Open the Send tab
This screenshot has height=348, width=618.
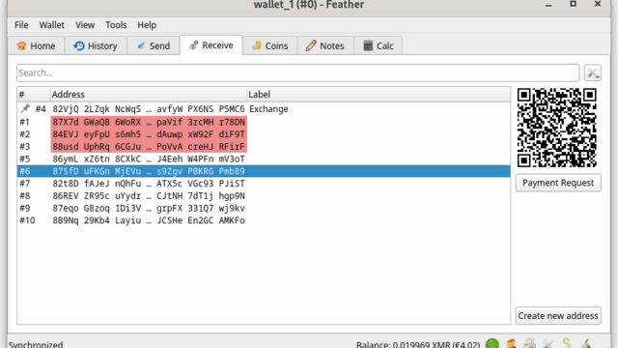click(154, 45)
